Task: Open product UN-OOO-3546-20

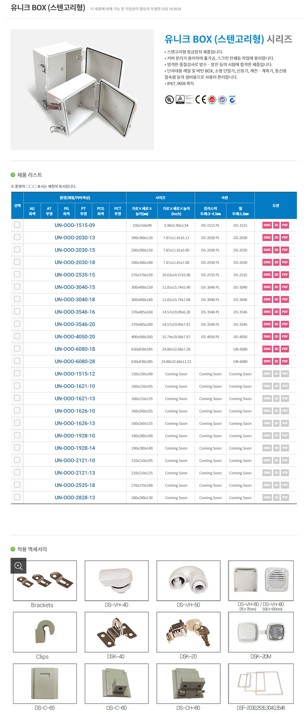Action: point(75,324)
